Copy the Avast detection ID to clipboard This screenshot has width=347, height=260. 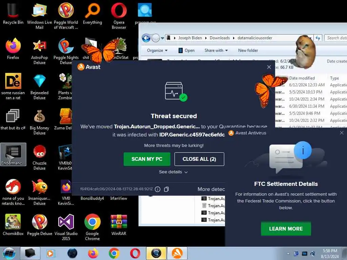click(x=166, y=189)
